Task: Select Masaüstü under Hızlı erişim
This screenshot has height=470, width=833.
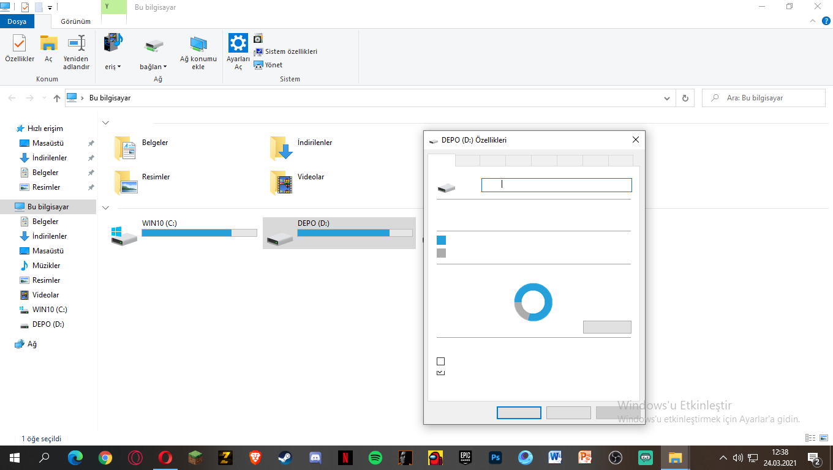Action: 48,143
